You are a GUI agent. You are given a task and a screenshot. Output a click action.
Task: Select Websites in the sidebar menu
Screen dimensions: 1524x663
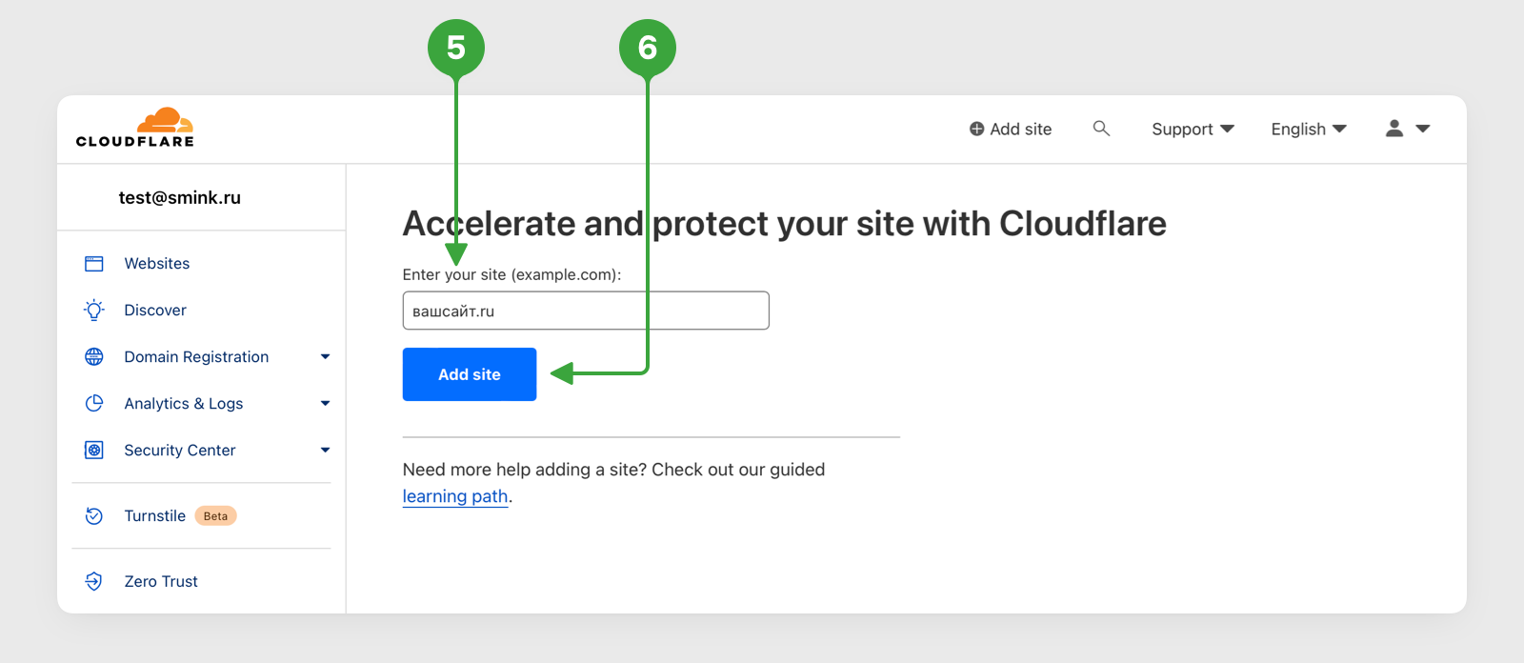point(157,264)
